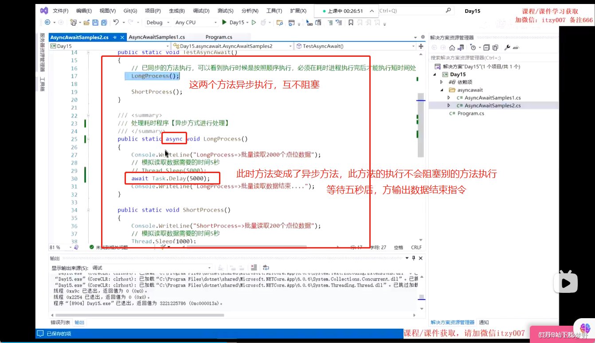Expand AsyncAwaitSamples1.cs in Solution Explorer
This screenshot has height=343, width=595.
(x=449, y=98)
